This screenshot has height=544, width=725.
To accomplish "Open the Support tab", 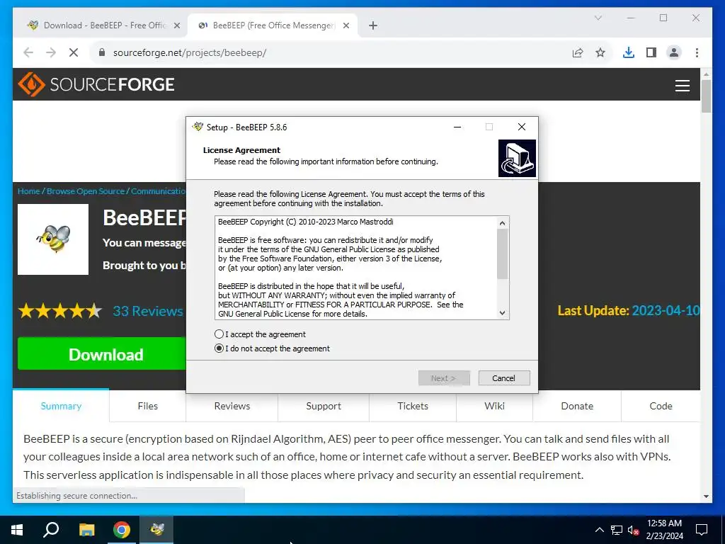I will point(324,406).
